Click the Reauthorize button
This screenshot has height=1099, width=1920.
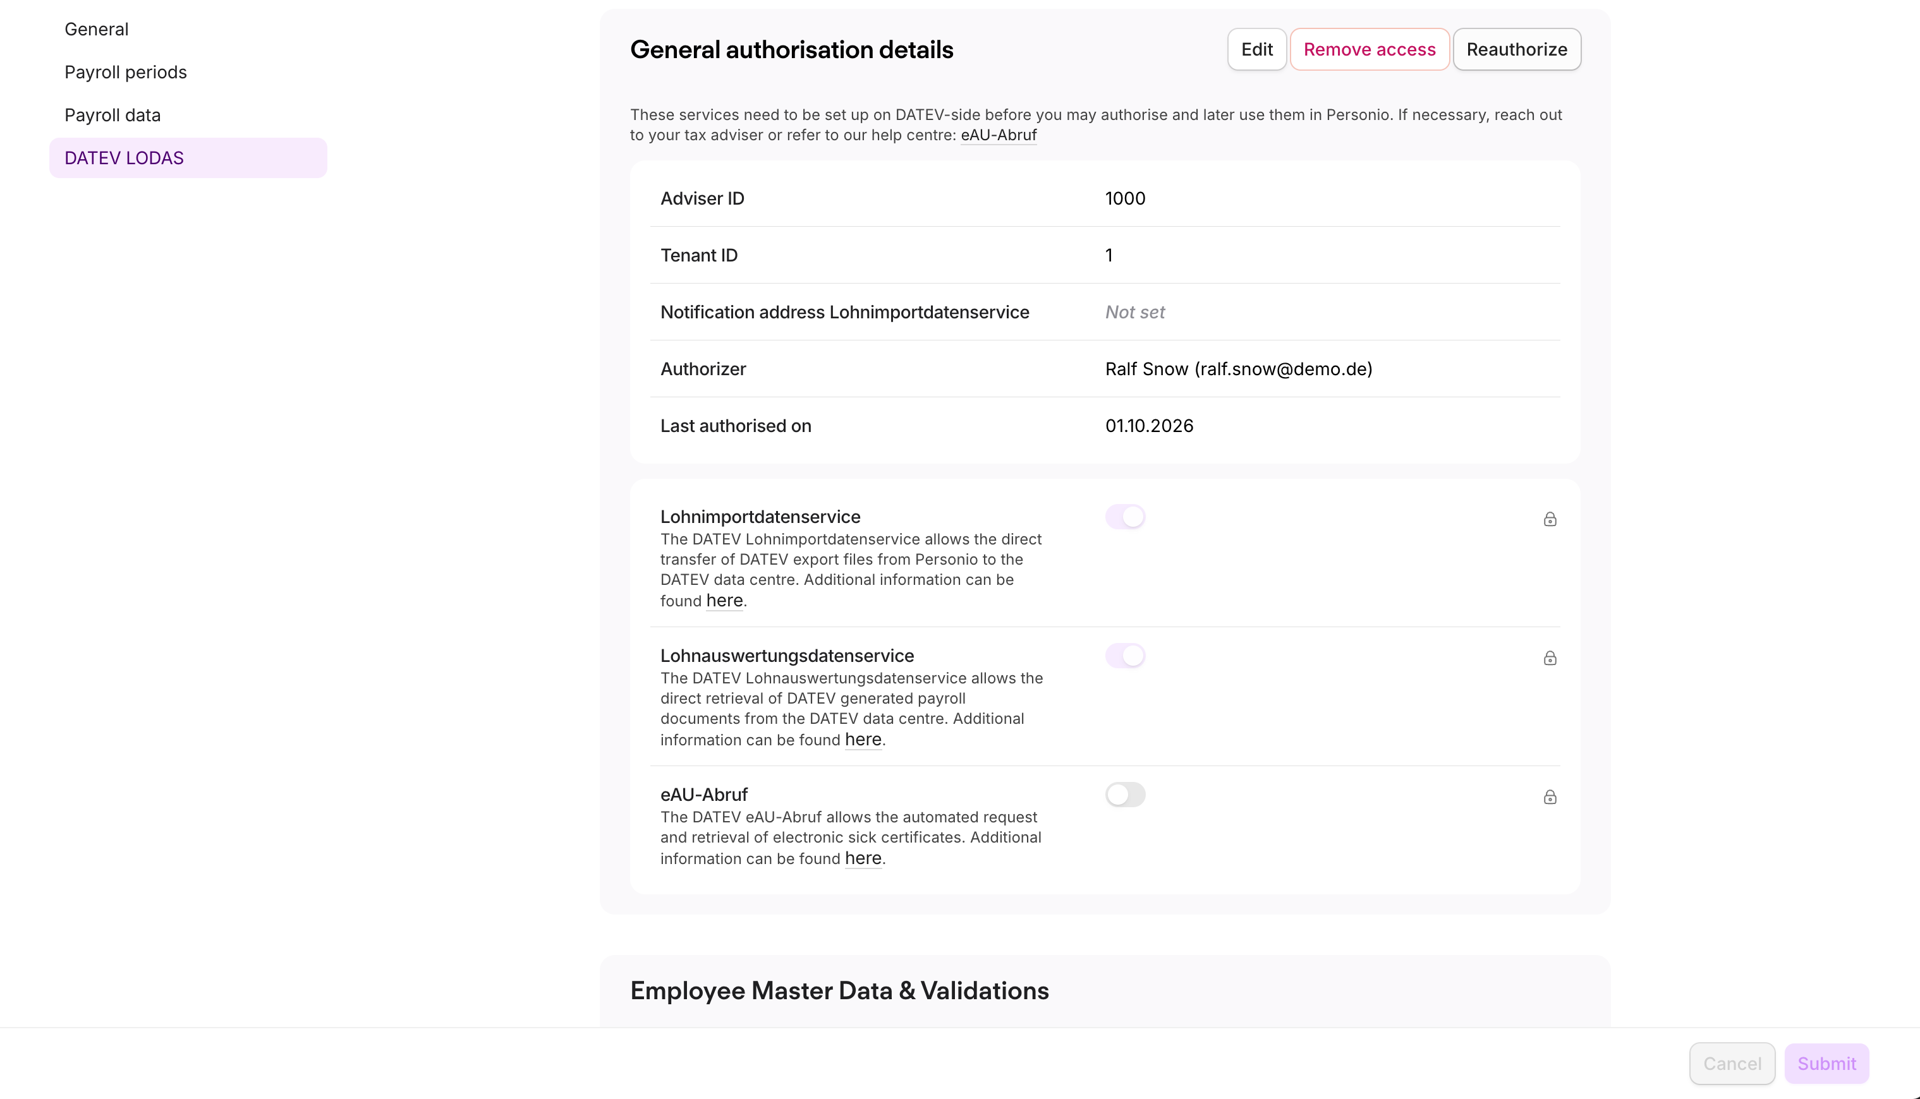coord(1516,50)
